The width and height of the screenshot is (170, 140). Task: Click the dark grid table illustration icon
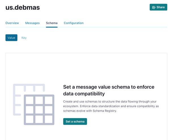point(39,110)
